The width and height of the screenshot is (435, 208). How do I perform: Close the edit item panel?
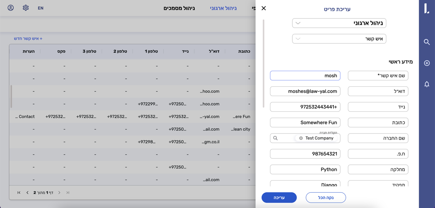[x=264, y=8]
